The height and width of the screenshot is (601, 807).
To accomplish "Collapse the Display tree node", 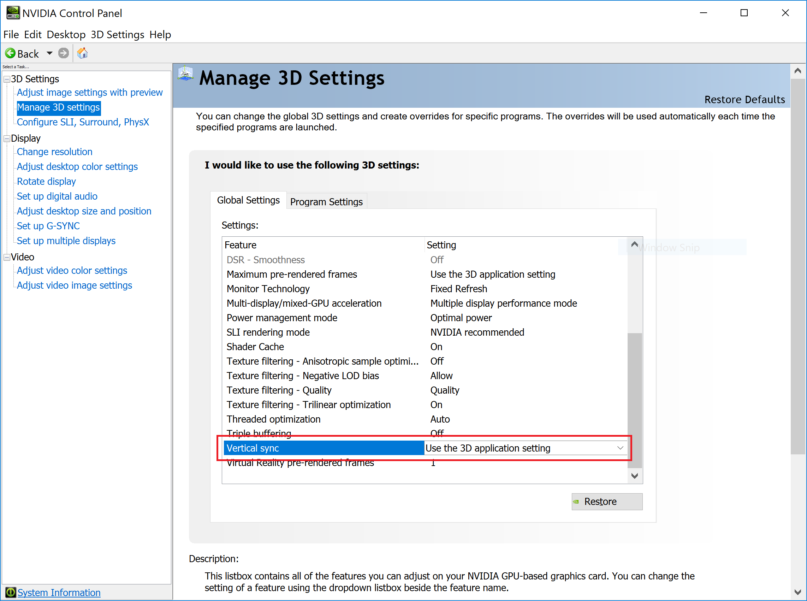I will coord(7,139).
